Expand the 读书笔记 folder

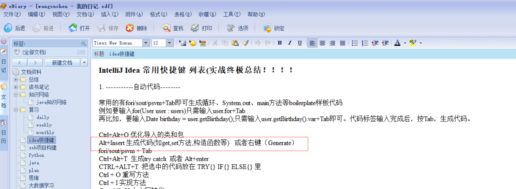[x=15, y=87]
